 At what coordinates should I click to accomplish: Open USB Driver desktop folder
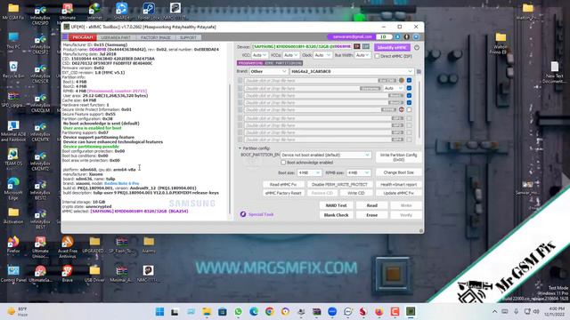(x=94, y=274)
